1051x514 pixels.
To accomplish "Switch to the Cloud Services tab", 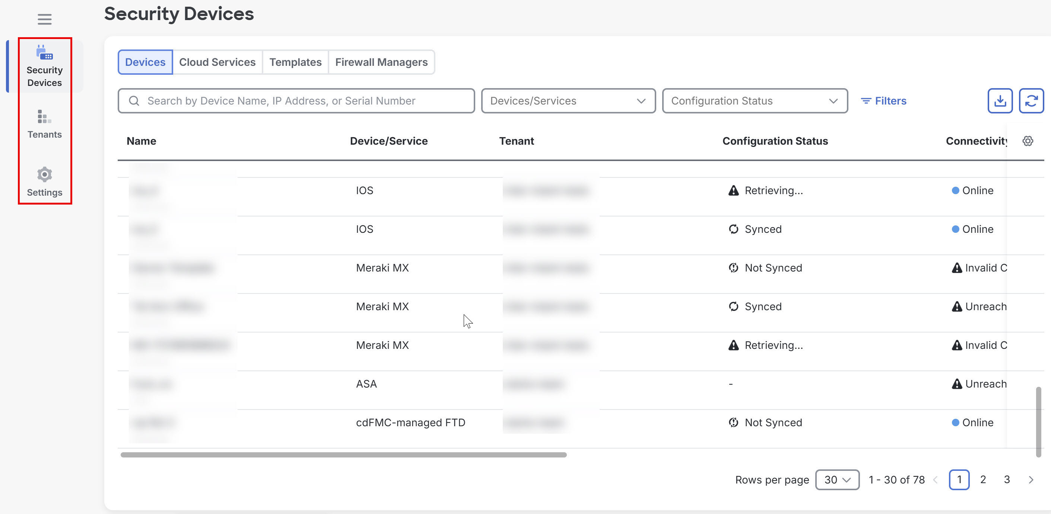I will click(x=217, y=62).
